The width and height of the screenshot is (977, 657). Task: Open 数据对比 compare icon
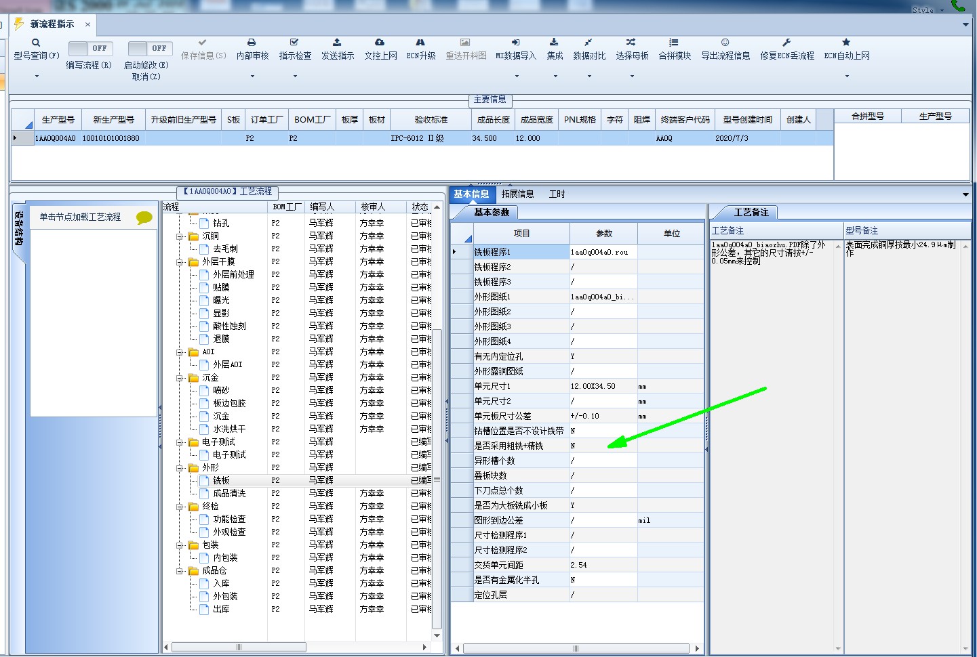coord(589,43)
